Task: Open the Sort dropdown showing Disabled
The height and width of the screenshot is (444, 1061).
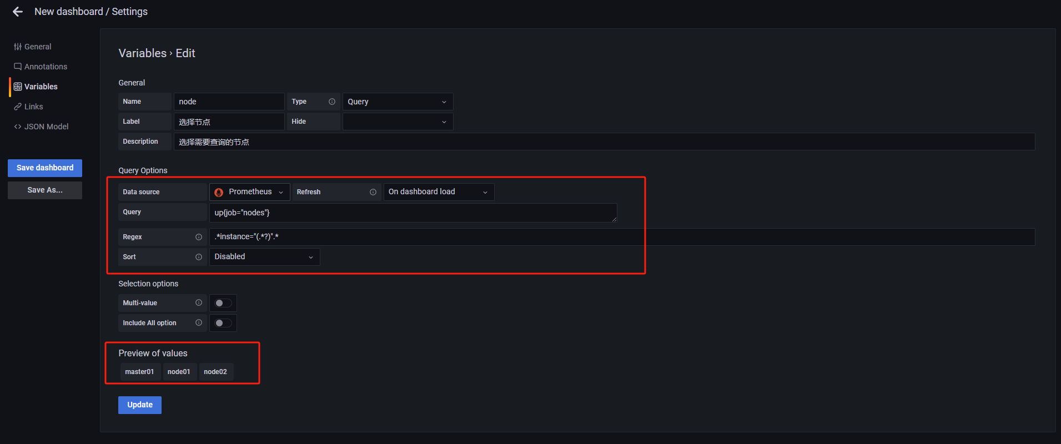Action: pos(264,257)
